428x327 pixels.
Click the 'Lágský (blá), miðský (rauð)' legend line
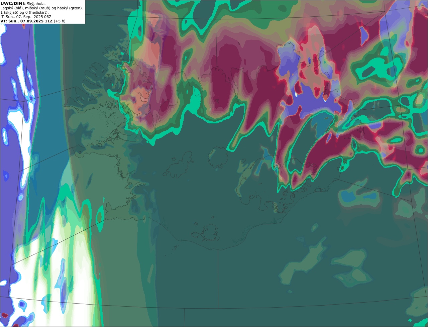point(42,8)
